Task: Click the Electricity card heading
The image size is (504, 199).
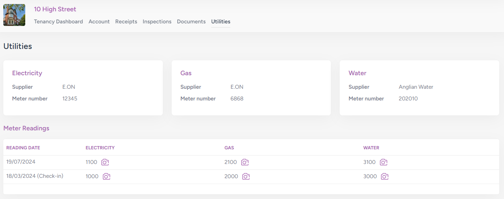Action: (27, 73)
